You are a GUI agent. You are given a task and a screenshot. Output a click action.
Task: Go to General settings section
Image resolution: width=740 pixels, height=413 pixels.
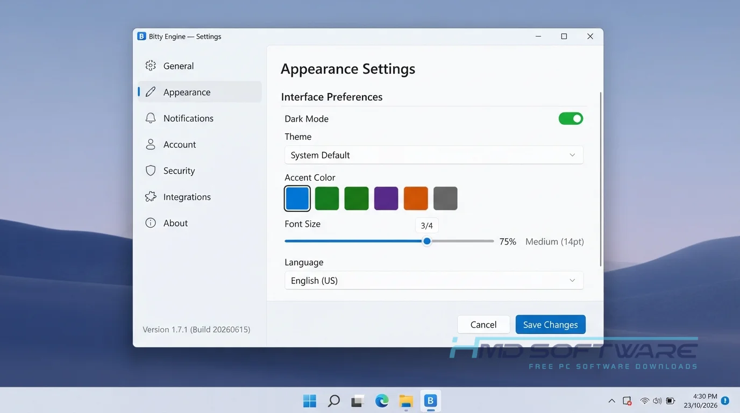[x=200, y=66]
